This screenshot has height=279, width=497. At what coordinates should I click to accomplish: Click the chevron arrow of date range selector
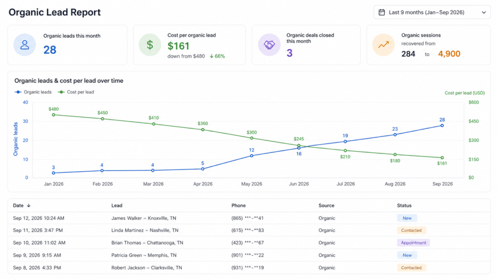484,13
